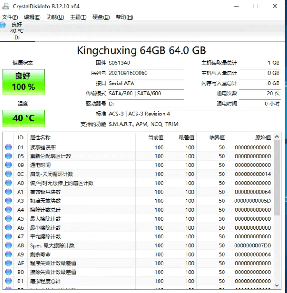The height and width of the screenshot is (293, 287).
Task: Select the 擦除失败计数最差值 attribute name
Action: point(53,272)
